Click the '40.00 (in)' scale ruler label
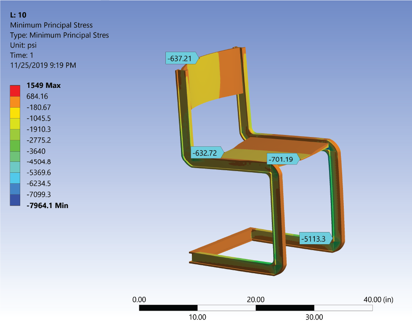Image resolution: width=412 pixels, height=322 pixels. [x=378, y=299]
